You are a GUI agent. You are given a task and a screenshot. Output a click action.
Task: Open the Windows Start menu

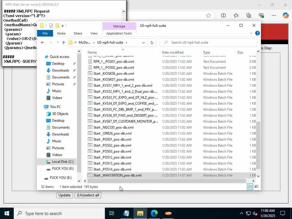[x=7, y=213]
